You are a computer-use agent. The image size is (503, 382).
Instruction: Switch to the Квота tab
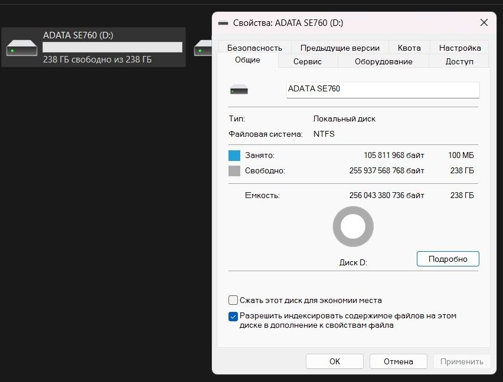(409, 48)
